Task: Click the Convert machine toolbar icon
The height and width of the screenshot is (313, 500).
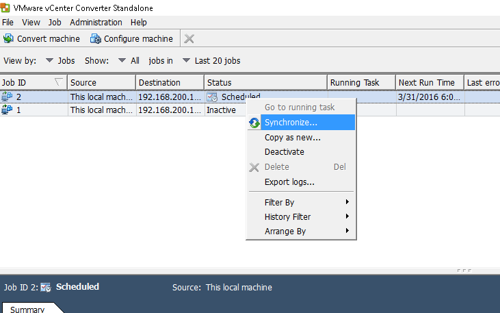Action: [9, 39]
